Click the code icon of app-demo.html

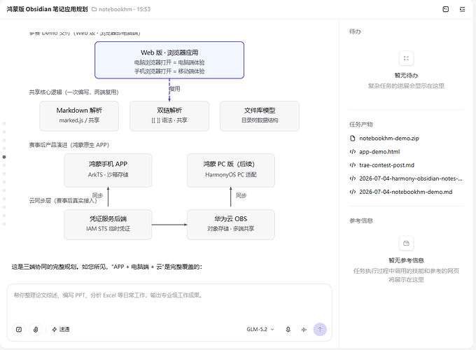(352, 152)
